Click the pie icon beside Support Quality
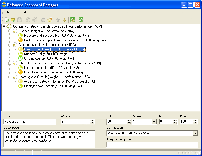Screen dimensions: 202x156 [20, 54]
